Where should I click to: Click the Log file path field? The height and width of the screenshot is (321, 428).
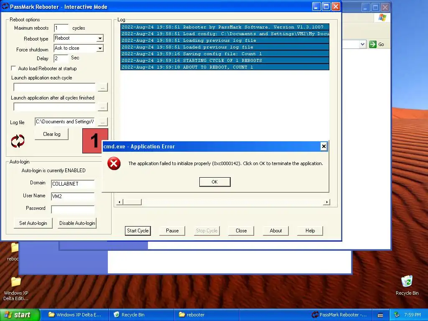click(65, 122)
